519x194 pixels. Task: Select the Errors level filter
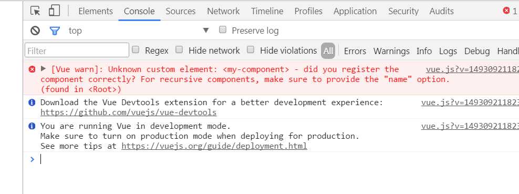pos(355,51)
